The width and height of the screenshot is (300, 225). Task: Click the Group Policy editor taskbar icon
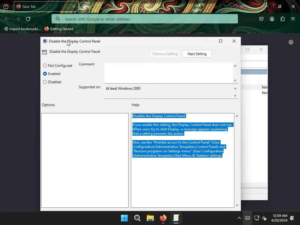tap(176, 218)
